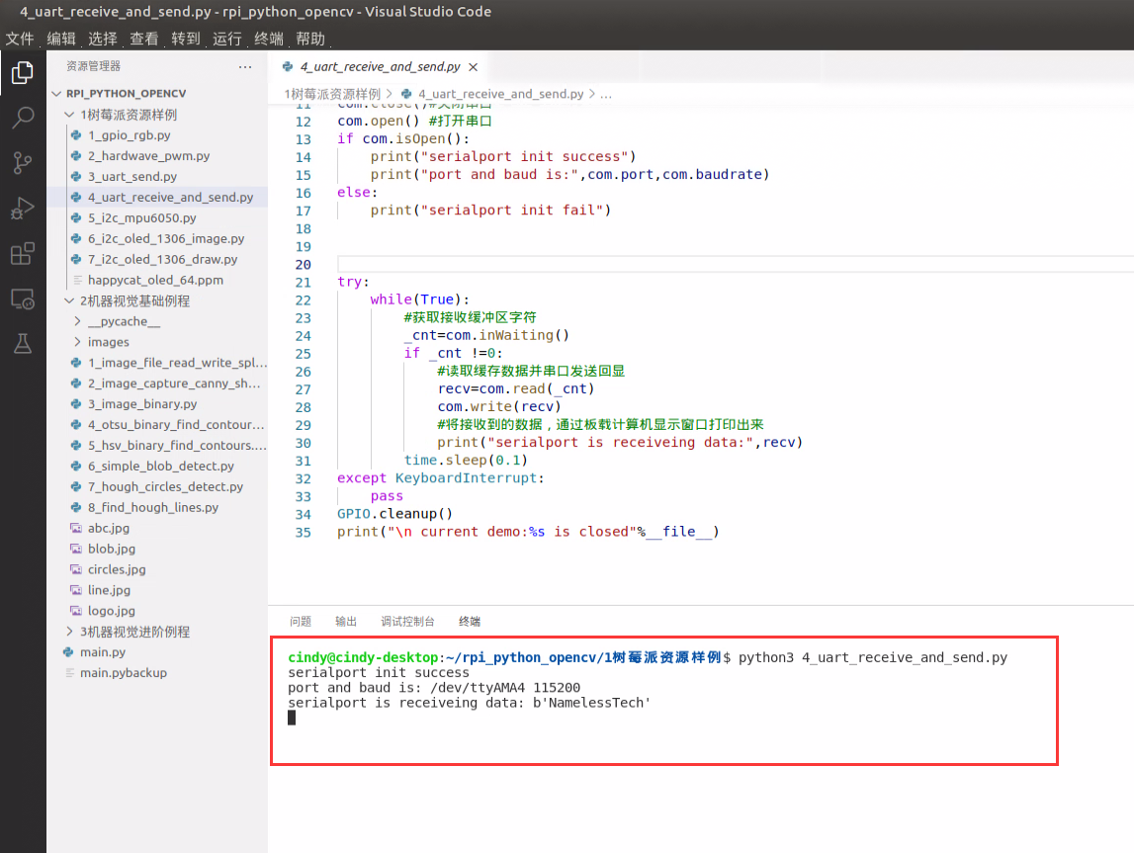Click the terminal cursor prompt line
The height and width of the screenshot is (853, 1134).
[x=292, y=718]
